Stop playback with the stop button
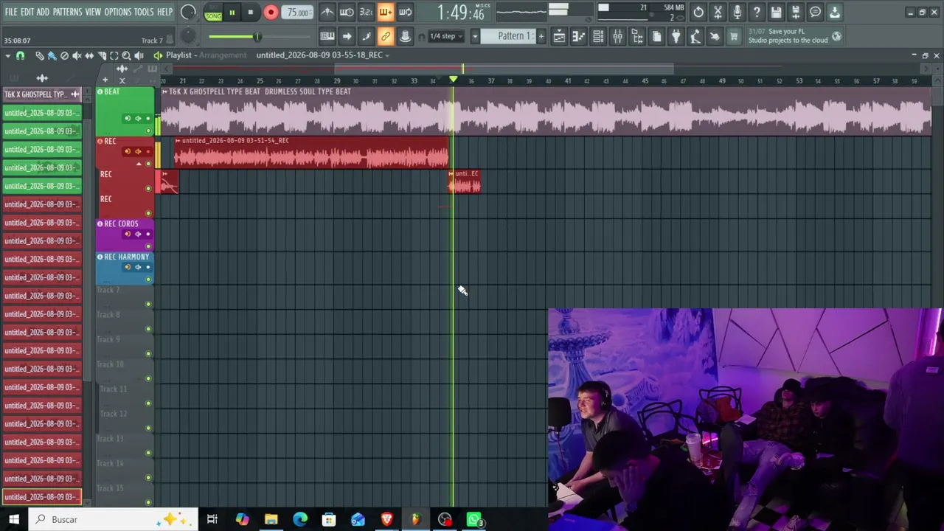The width and height of the screenshot is (944, 531). [250, 13]
